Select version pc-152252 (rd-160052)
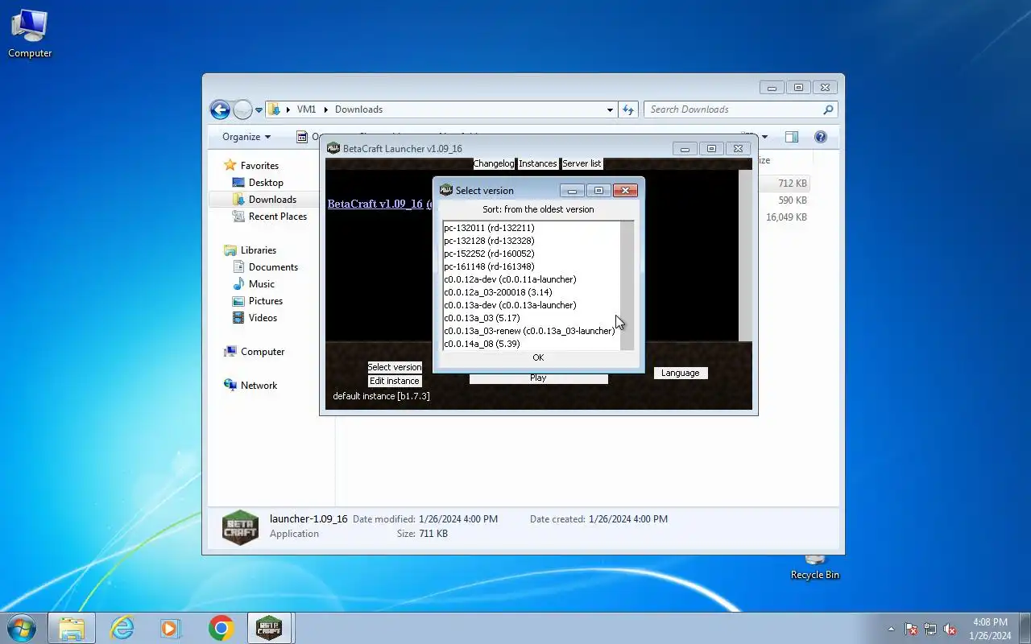This screenshot has width=1031, height=644. point(531,254)
